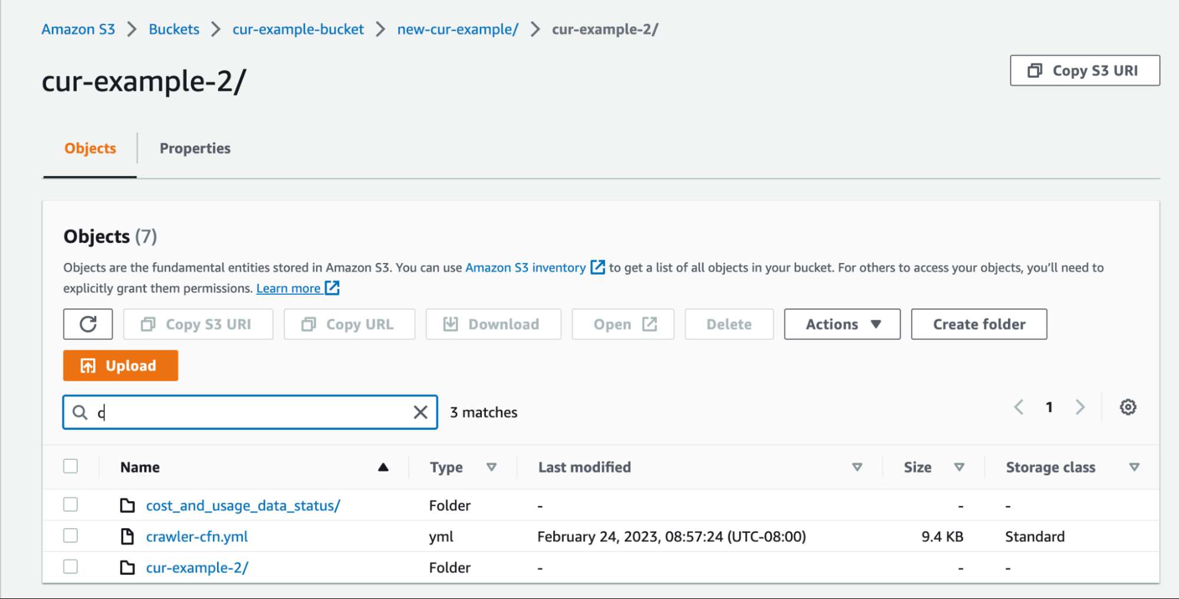Screen dimensions: 1179x599
Task: Click the Download icon
Action: 451,324
